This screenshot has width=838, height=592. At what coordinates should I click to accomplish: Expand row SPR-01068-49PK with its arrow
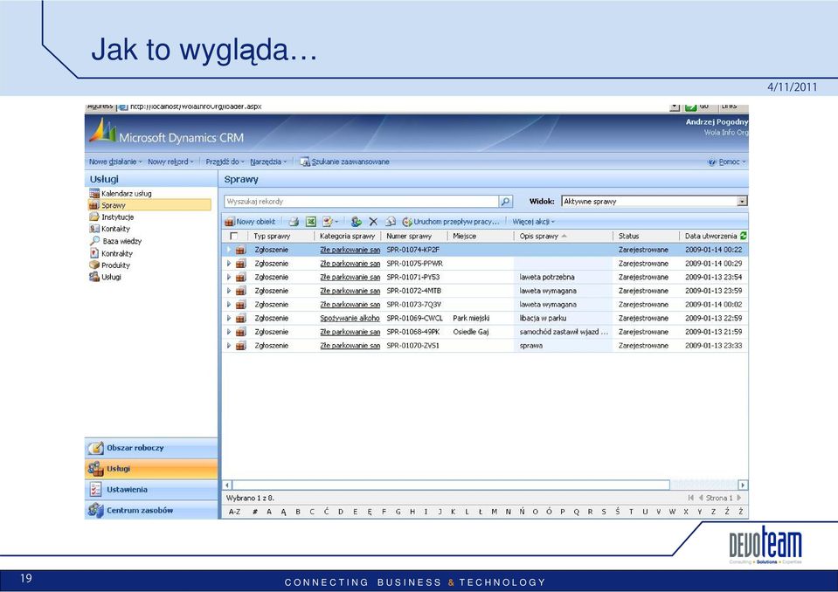click(229, 332)
